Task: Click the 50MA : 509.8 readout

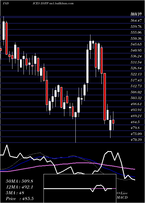Action: pyautogui.click(x=19, y=181)
